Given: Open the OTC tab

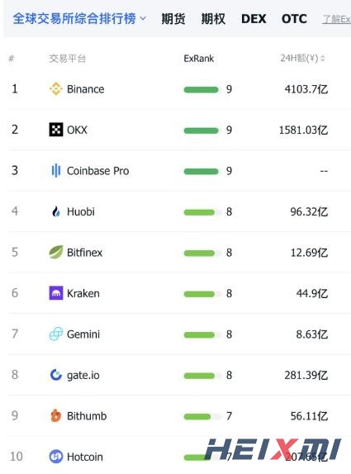Looking at the screenshot, I should 294,19.
